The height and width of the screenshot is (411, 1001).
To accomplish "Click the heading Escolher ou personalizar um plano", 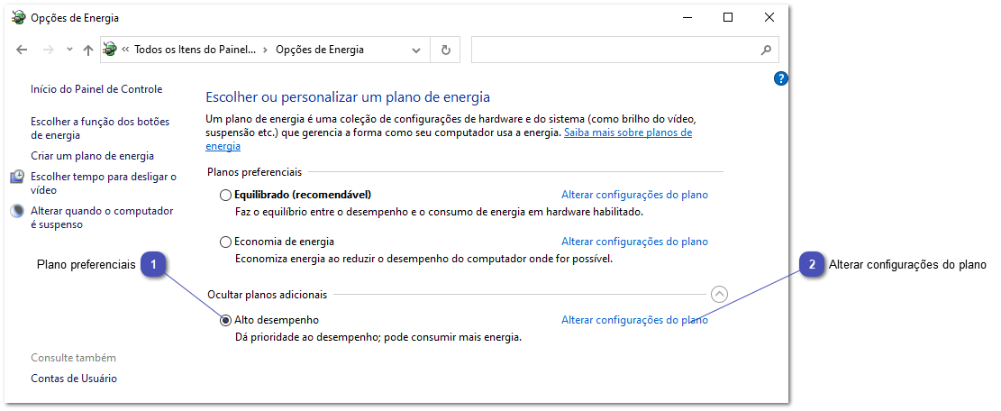I will 348,97.
